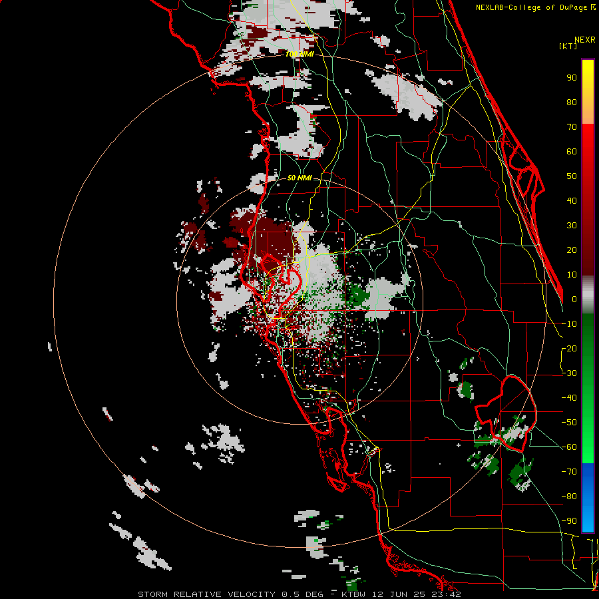599x599 pixels.
Task: Click the NEXR label above the color scale
Action: 584,40
